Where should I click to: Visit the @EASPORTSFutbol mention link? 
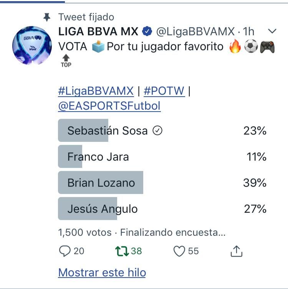click(109, 106)
